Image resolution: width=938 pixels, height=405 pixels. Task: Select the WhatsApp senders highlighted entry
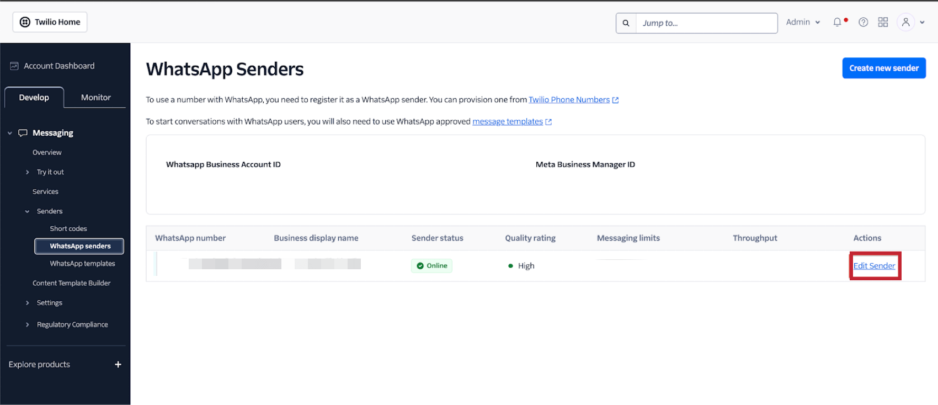(79, 246)
